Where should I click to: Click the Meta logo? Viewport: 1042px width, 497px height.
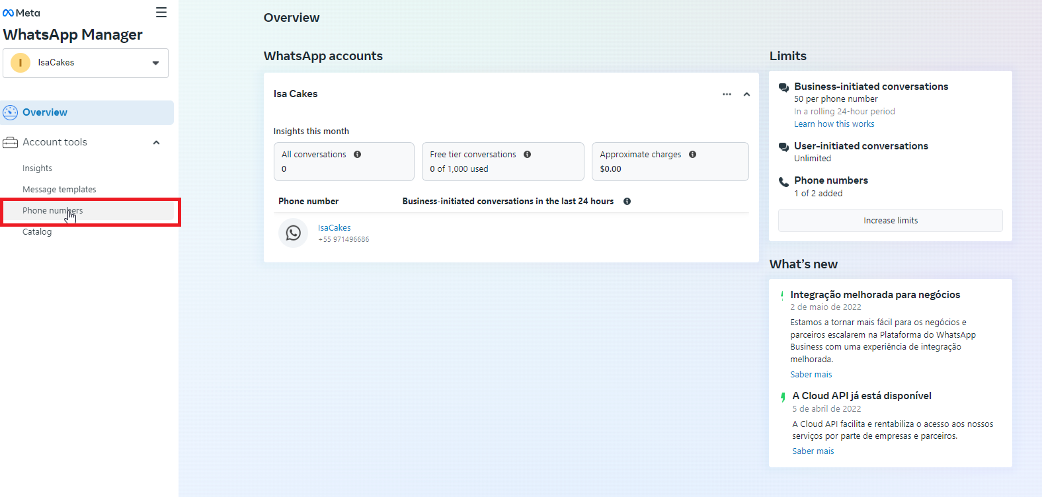pyautogui.click(x=21, y=13)
